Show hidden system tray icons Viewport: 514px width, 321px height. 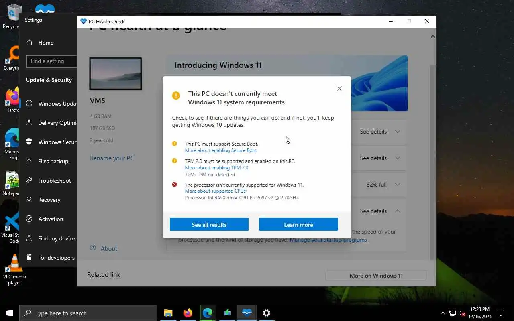(443, 313)
